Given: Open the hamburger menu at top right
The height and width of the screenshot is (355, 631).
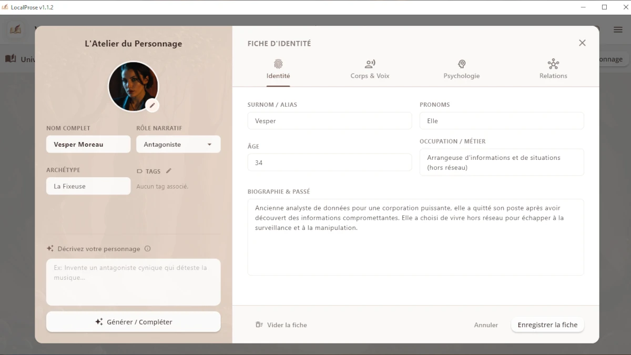Looking at the screenshot, I should tap(618, 29).
